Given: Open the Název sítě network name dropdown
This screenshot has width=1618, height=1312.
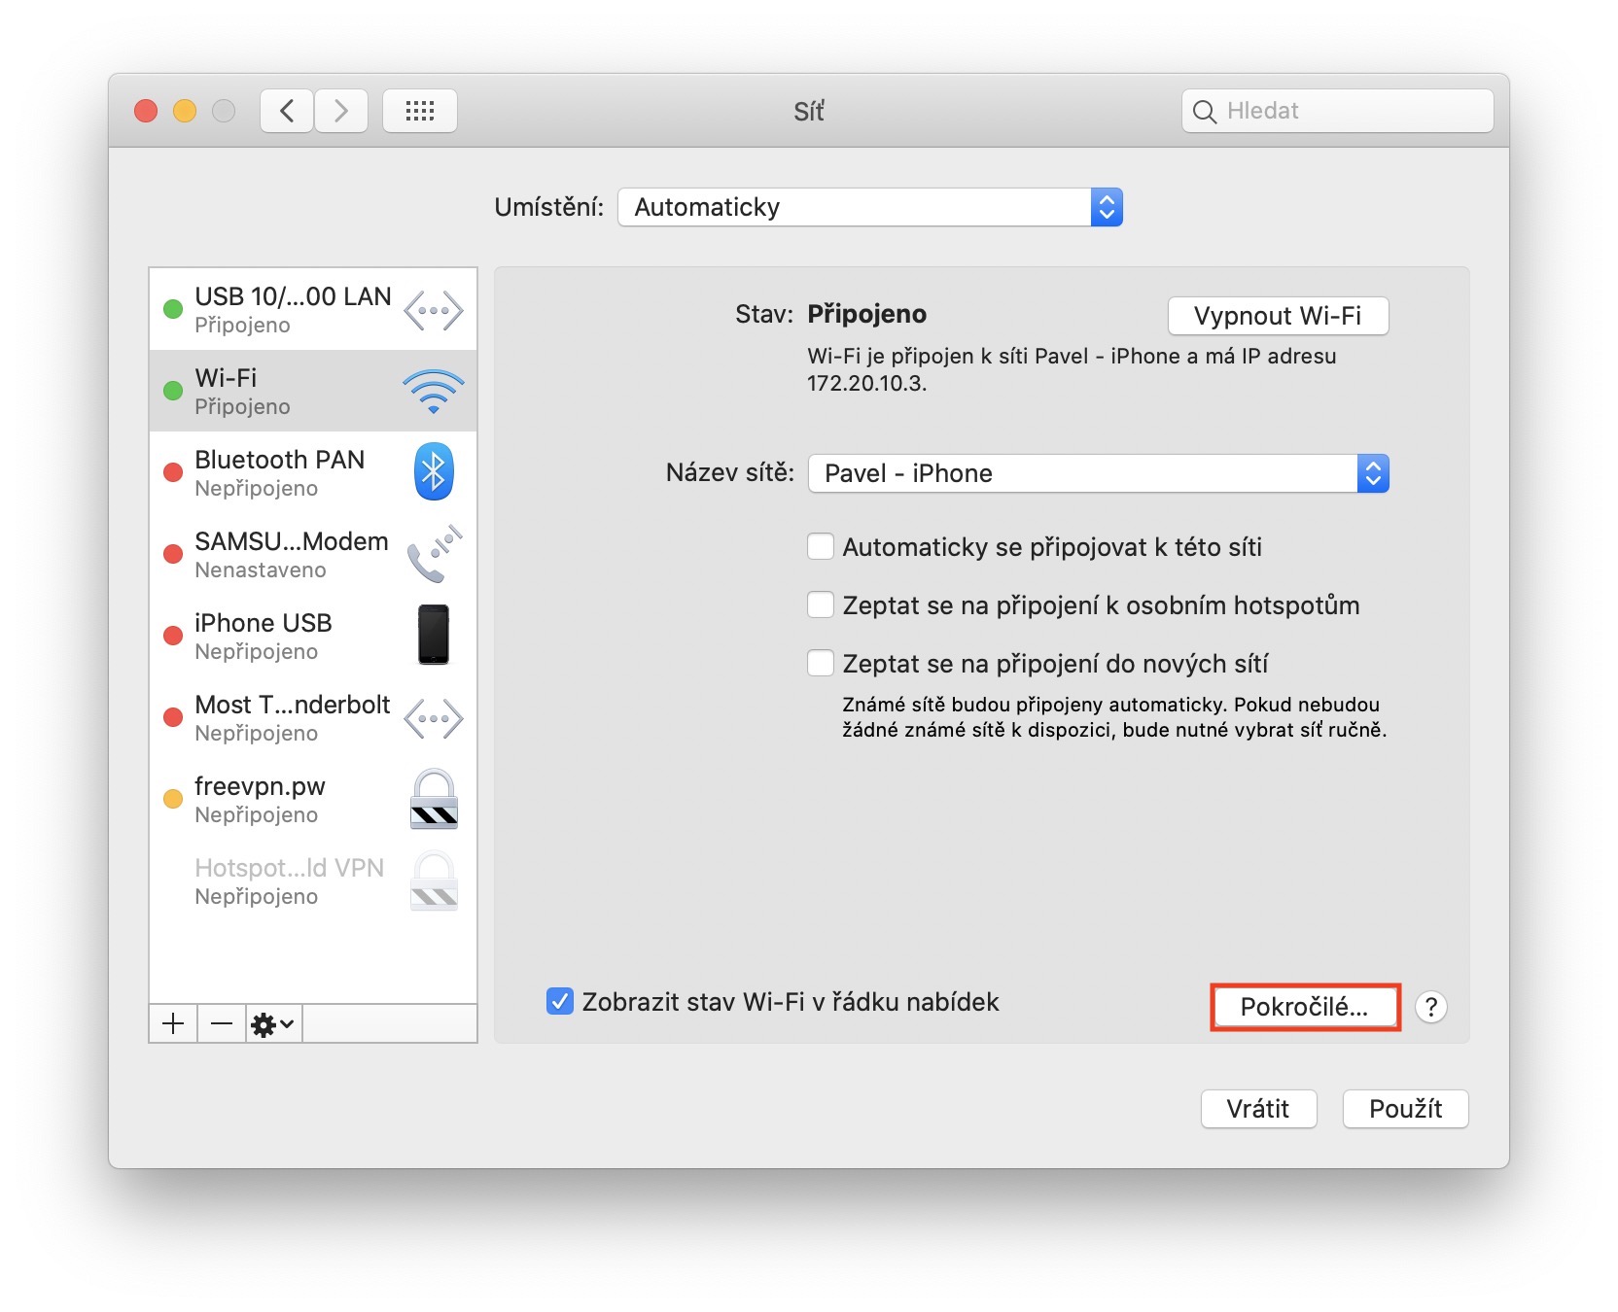Looking at the screenshot, I should point(1099,473).
